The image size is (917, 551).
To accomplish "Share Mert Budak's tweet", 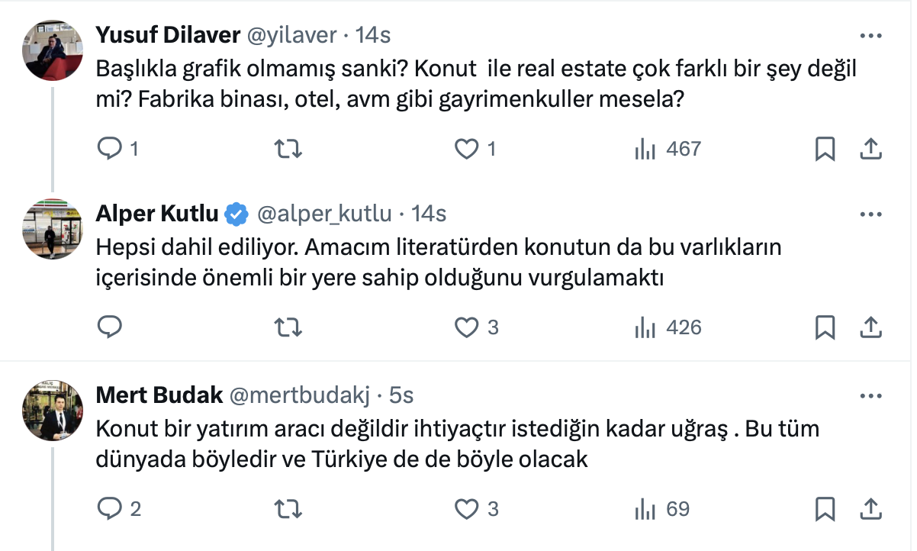I will tap(870, 508).
